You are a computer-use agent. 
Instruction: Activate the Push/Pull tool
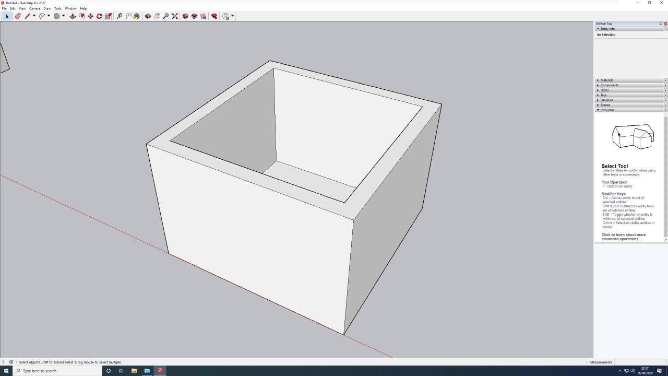pos(73,16)
